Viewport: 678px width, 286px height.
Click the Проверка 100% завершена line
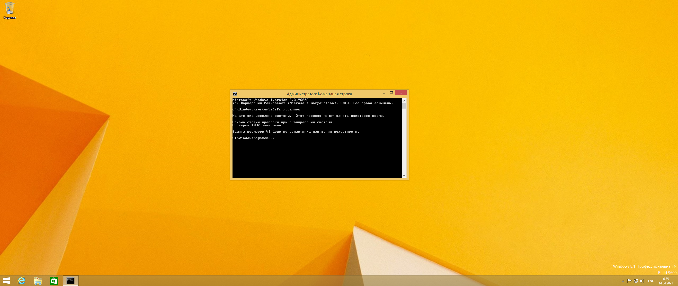pos(258,125)
